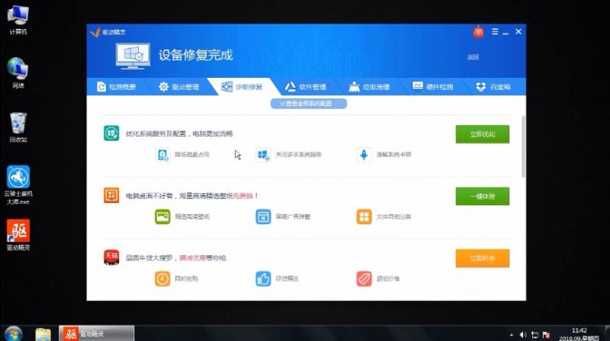This screenshot has width=610, height=341.
Task: Click the green 立即优化 button
Action: point(483,134)
